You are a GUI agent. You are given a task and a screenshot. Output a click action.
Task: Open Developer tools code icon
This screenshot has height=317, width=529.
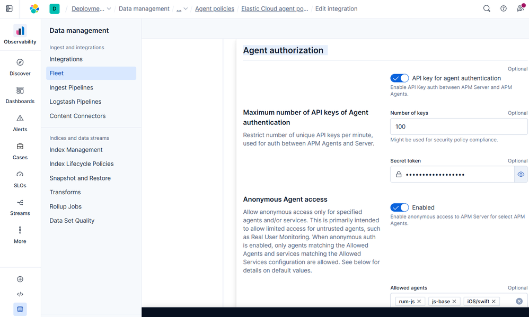20,294
